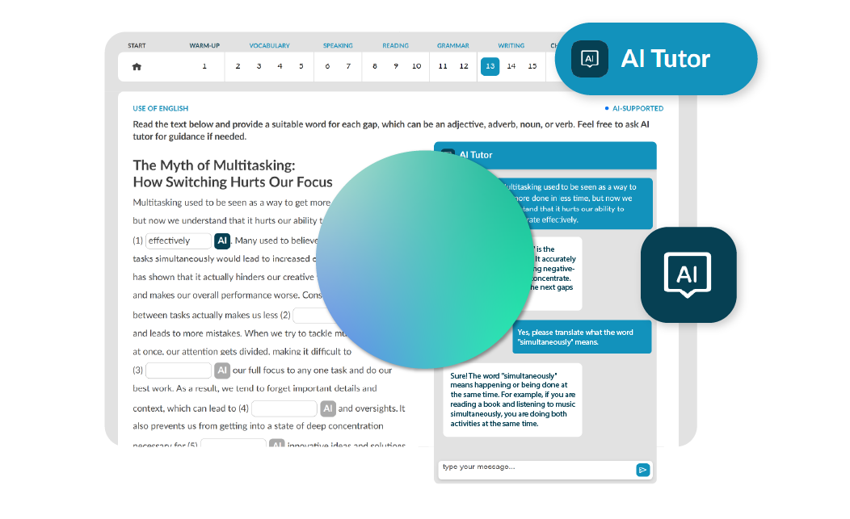The height and width of the screenshot is (519, 850).
Task: Focus the empty gap 3 answer field
Action: [178, 370]
